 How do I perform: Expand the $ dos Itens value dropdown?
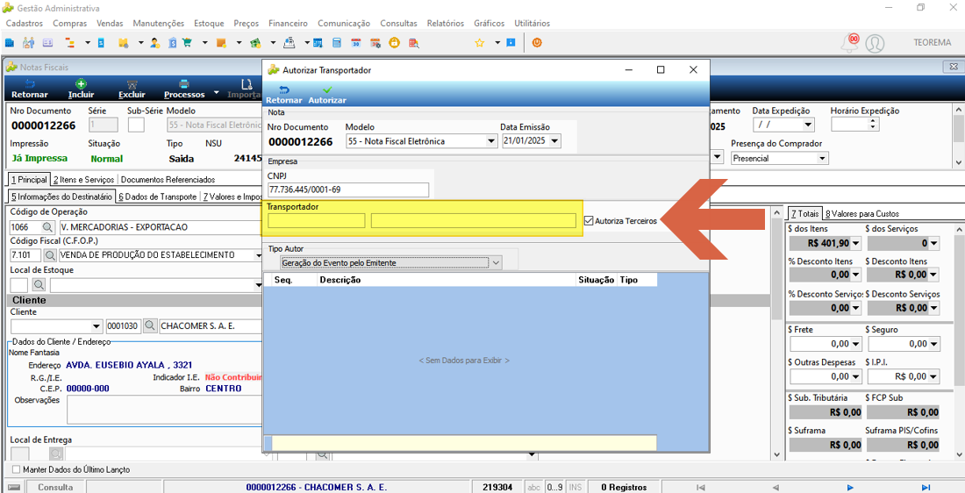[854, 244]
